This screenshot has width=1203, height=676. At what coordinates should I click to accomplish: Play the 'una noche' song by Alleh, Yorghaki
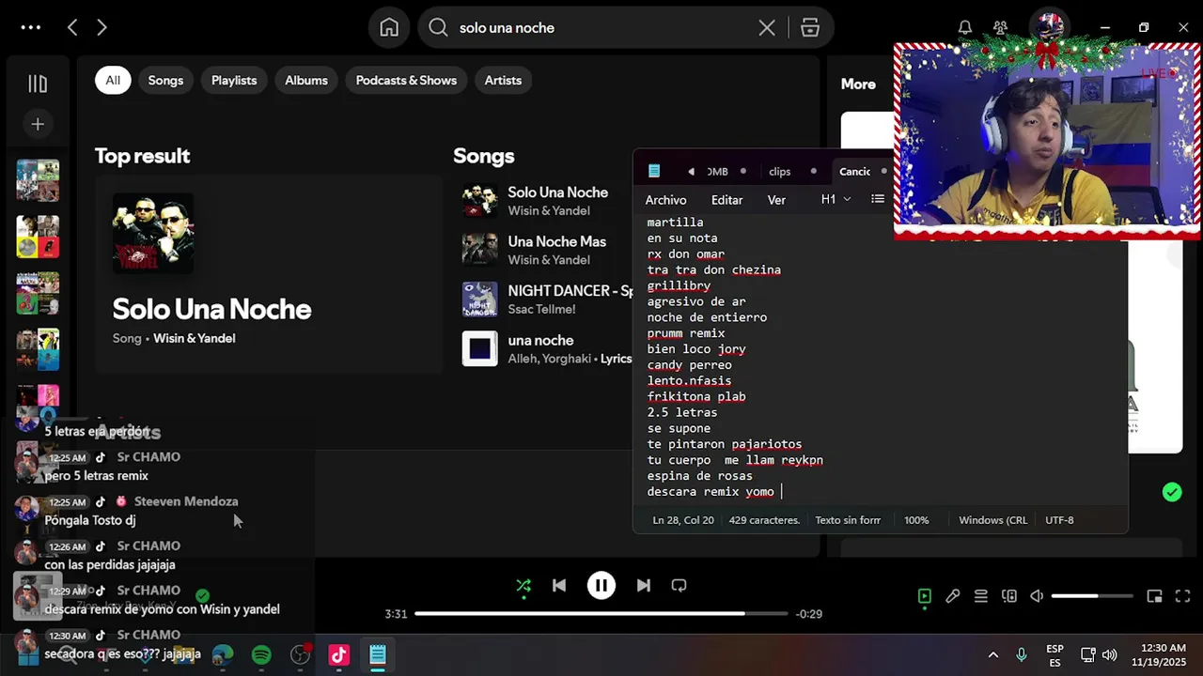479,348
